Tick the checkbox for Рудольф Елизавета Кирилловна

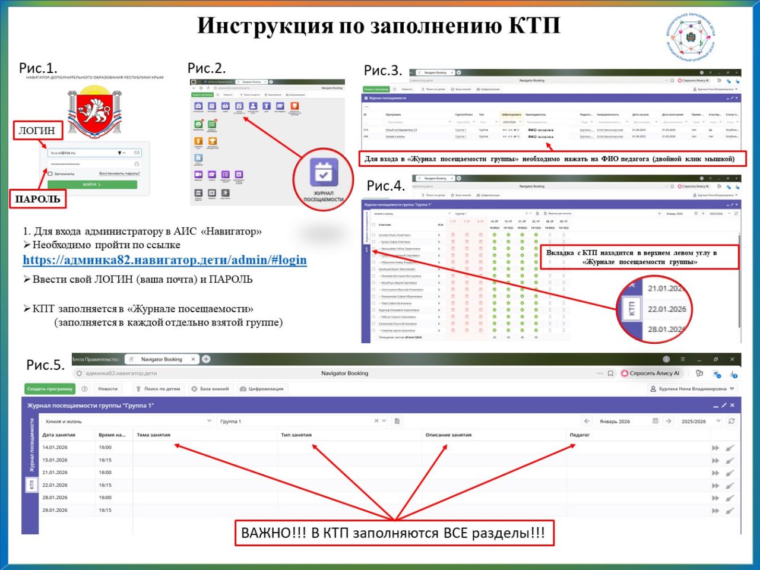(x=373, y=310)
